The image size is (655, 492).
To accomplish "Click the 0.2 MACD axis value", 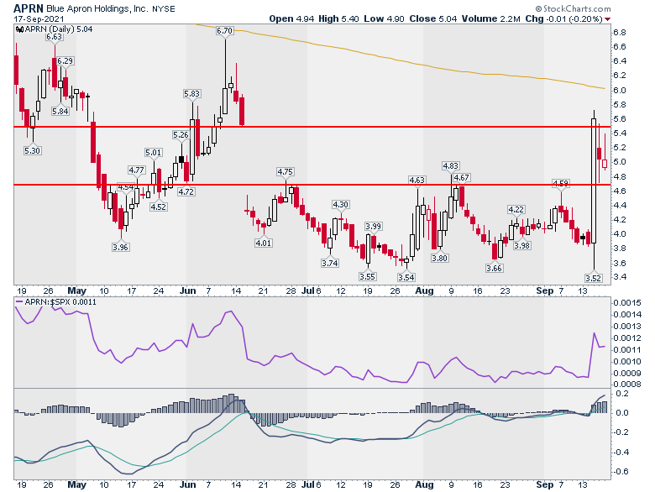I will pyautogui.click(x=622, y=394).
